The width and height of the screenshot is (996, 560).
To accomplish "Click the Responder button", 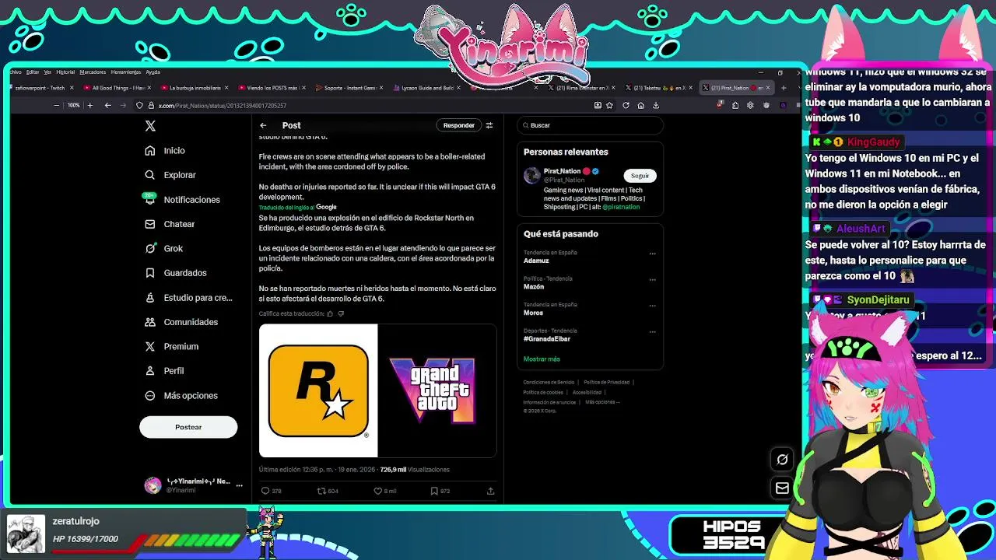I will click(x=458, y=125).
